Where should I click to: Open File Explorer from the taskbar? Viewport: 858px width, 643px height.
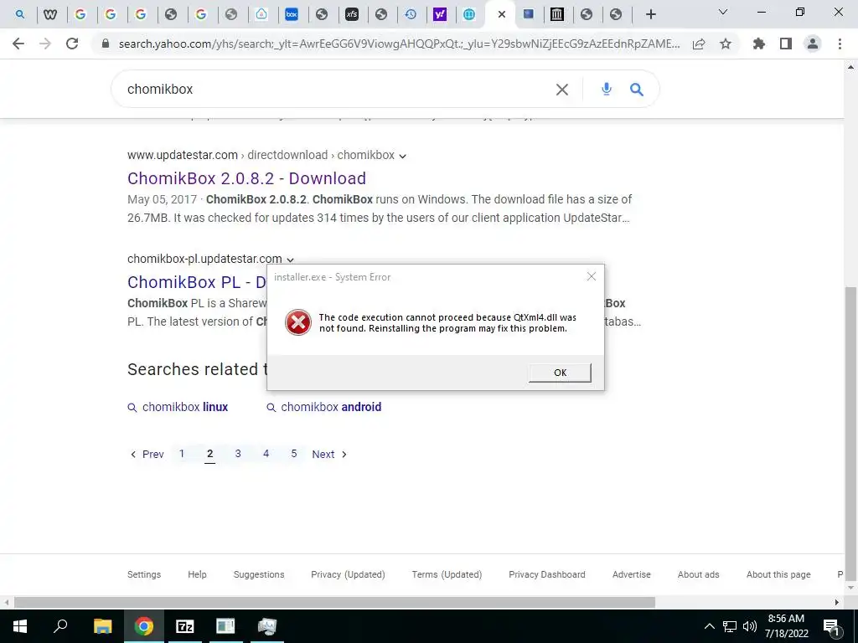tap(102, 626)
